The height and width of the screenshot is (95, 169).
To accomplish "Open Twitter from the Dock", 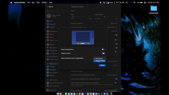I will tap(96, 94).
